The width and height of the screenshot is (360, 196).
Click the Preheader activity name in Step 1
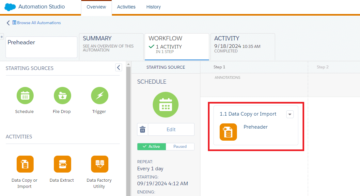(256, 127)
